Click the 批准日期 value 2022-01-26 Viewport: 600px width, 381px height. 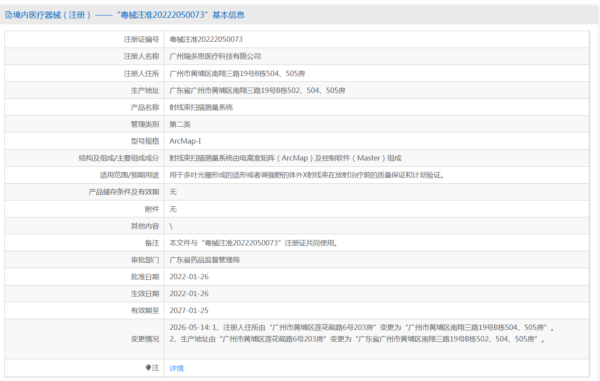(x=189, y=277)
